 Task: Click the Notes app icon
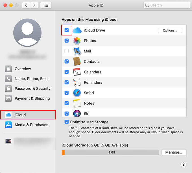[x=77, y=103]
